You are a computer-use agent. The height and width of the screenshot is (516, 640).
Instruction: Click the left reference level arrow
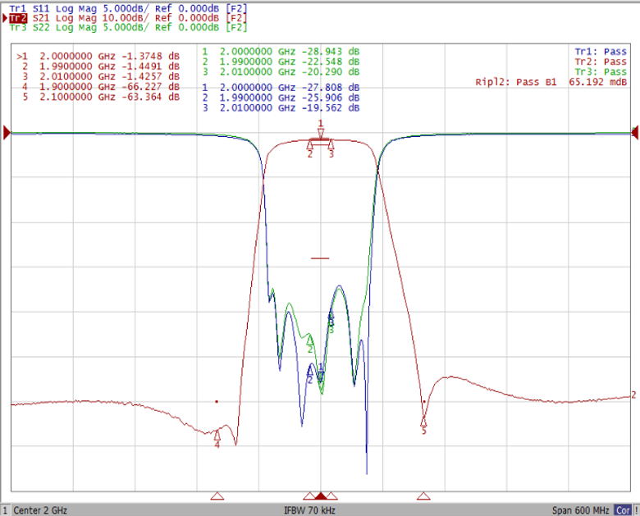click(7, 133)
